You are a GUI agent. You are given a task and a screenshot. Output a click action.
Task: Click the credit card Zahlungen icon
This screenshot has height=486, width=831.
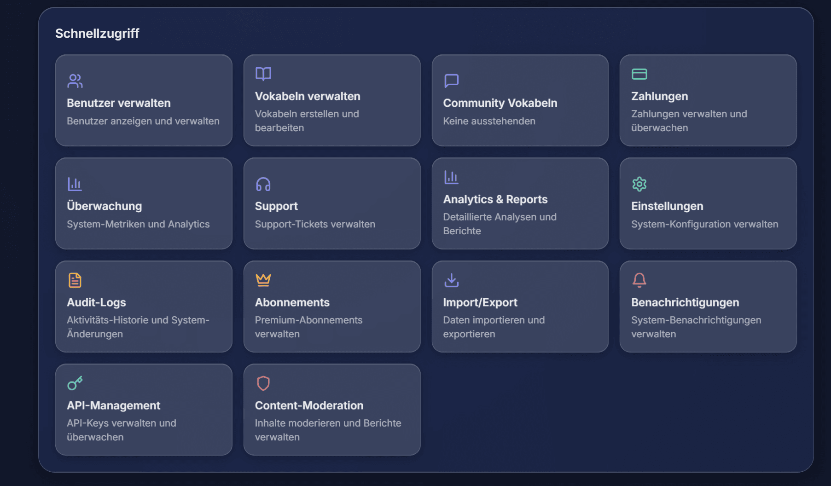click(639, 74)
